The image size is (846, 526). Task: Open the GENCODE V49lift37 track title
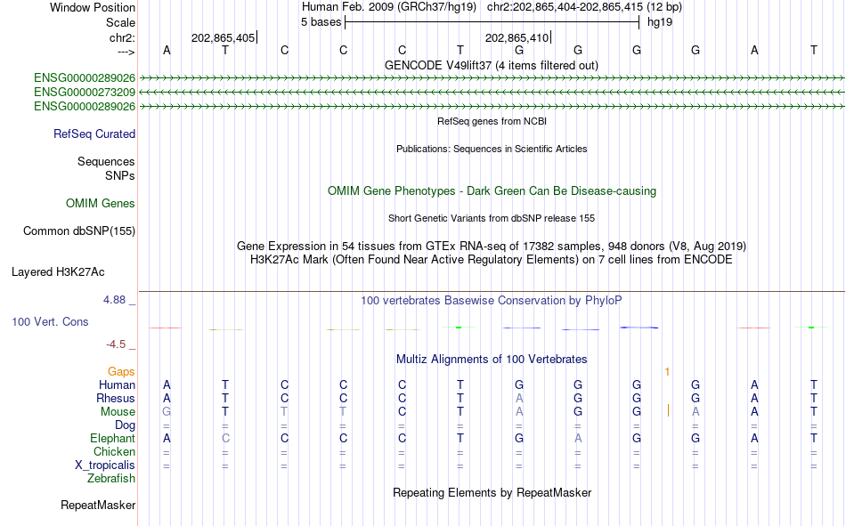tap(492, 65)
